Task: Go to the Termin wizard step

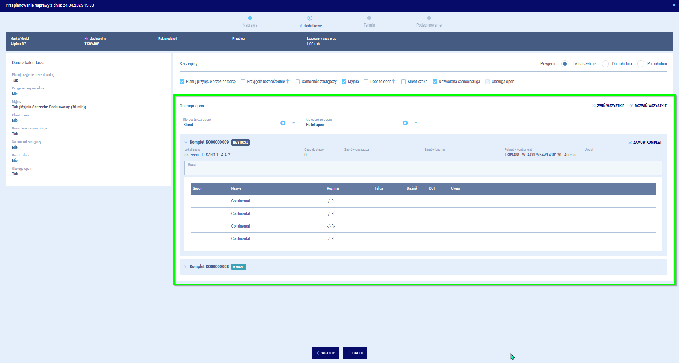Action: (369, 18)
